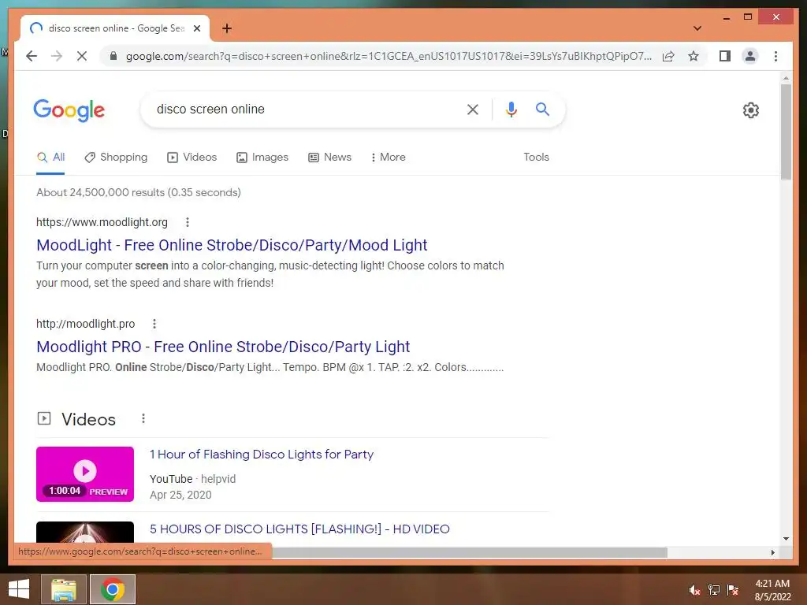Screen dimensions: 807x605
Task: Switch to the Shopping tab
Action: [116, 158]
